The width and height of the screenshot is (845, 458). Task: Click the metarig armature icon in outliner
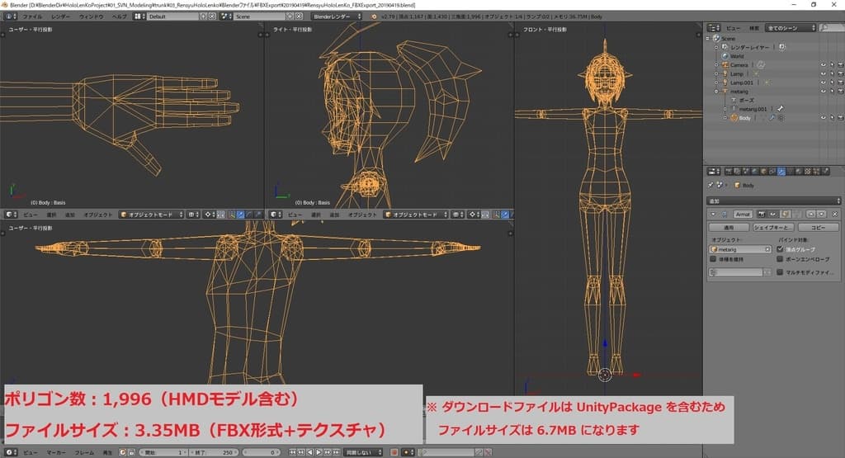724,92
